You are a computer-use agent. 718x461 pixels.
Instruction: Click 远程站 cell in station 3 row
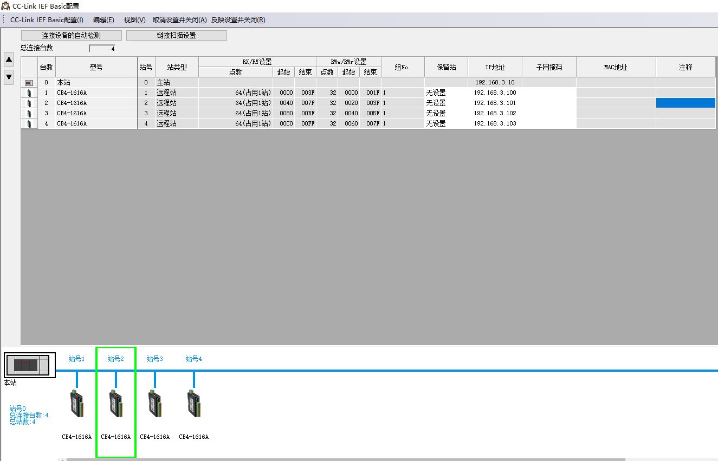tap(177, 114)
